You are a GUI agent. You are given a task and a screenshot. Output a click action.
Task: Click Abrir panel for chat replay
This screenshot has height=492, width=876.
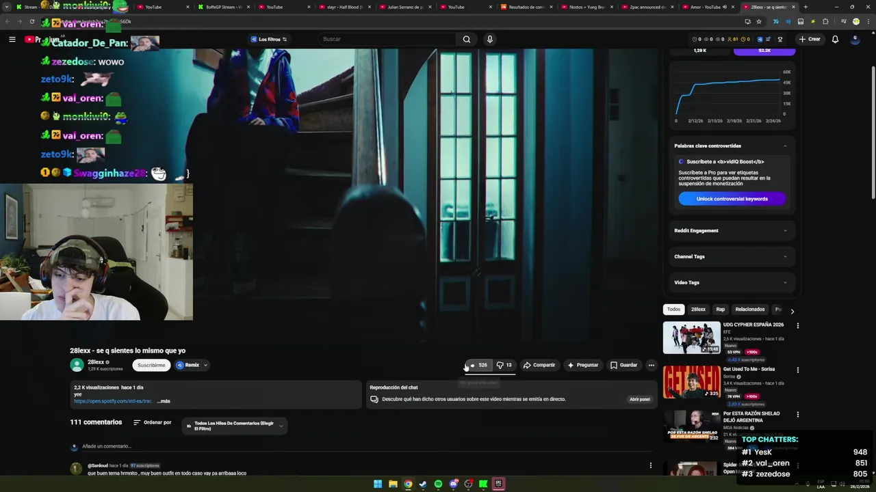point(640,399)
